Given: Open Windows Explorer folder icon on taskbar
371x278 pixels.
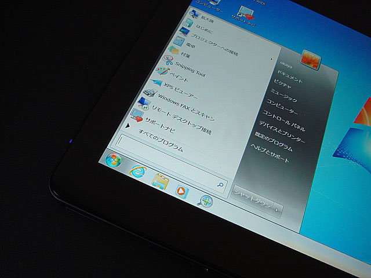Looking at the screenshot, I should (x=160, y=182).
